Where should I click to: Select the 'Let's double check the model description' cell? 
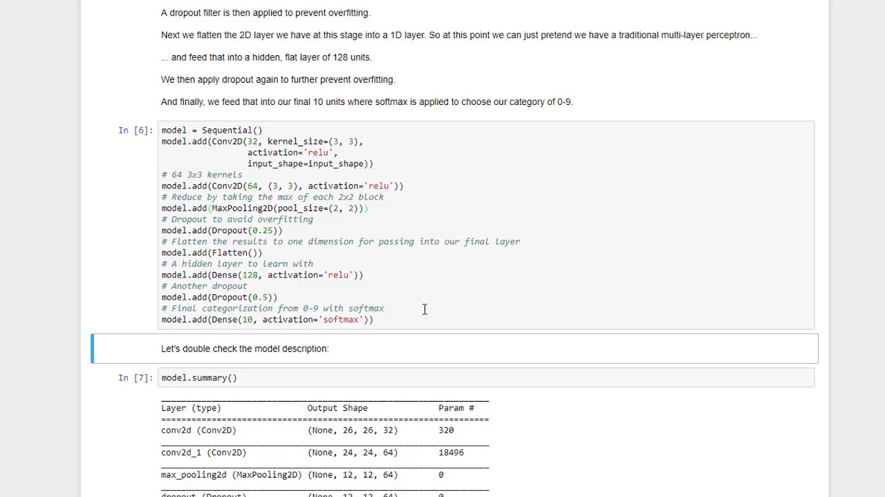[245, 349]
